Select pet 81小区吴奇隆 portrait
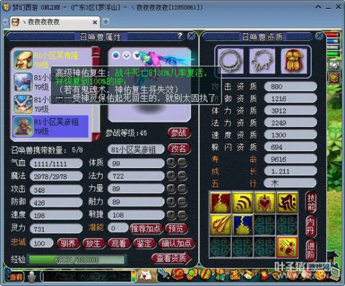 point(23,60)
